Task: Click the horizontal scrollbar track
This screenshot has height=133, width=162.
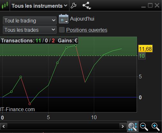Action: pos(63,127)
